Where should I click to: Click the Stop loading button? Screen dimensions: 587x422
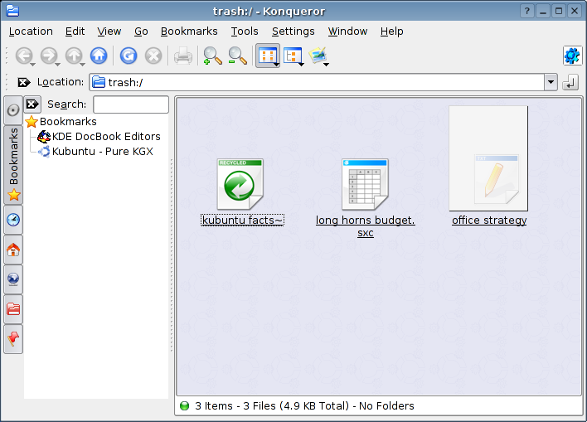coord(153,56)
